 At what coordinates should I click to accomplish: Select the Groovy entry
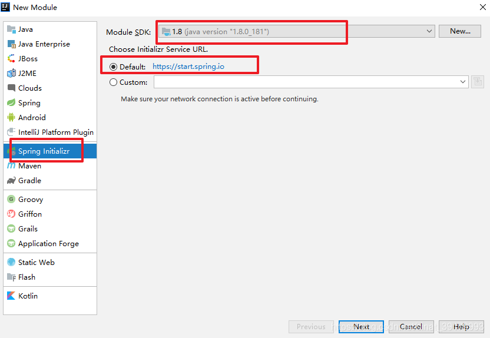[50, 199]
